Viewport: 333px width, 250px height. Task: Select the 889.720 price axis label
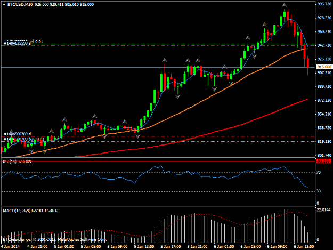[324, 87]
